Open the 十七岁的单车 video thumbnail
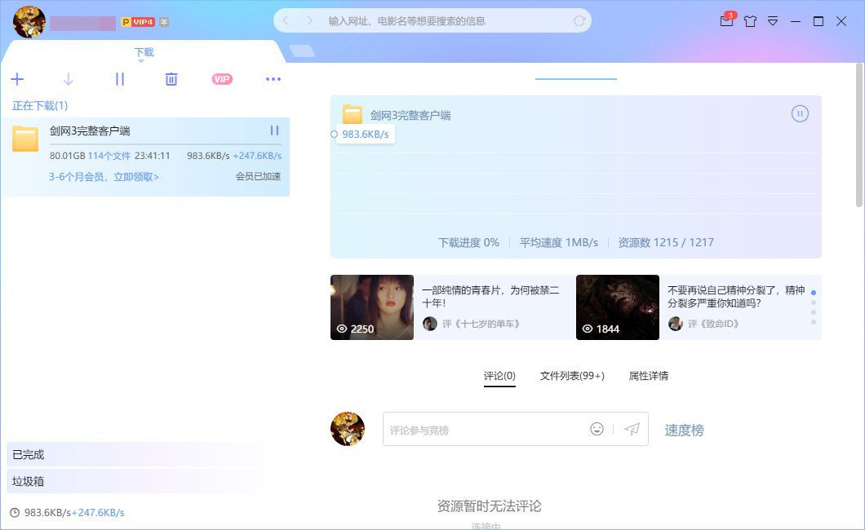The width and height of the screenshot is (865, 530). pyautogui.click(x=372, y=307)
